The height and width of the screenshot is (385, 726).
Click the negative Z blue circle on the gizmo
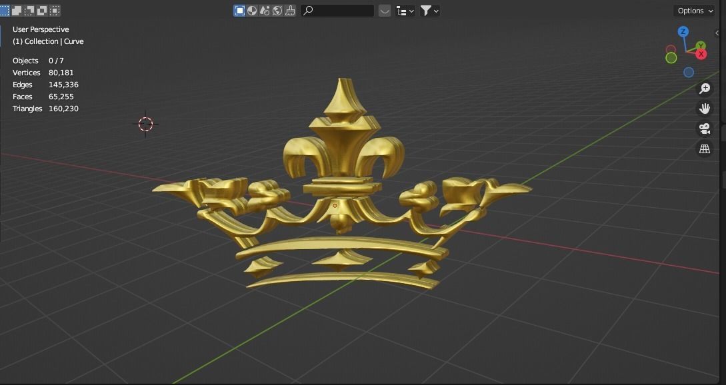689,72
